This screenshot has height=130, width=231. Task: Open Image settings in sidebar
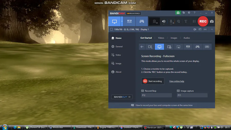116,63
